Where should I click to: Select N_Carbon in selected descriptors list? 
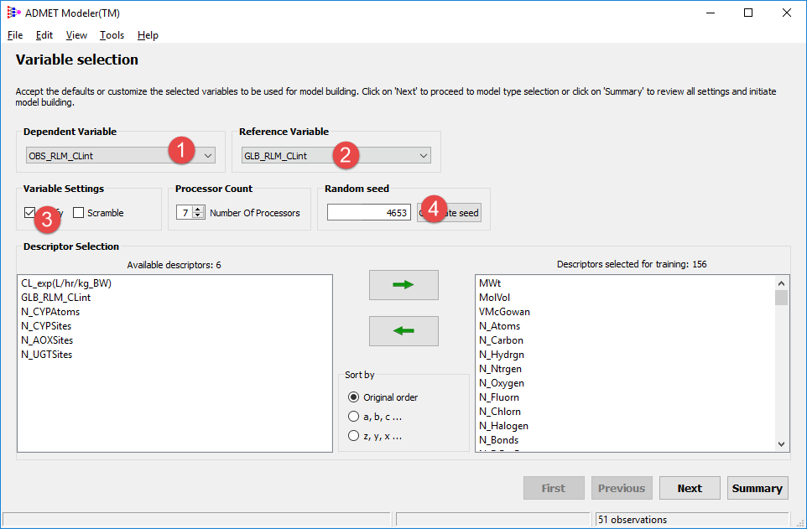coord(502,340)
